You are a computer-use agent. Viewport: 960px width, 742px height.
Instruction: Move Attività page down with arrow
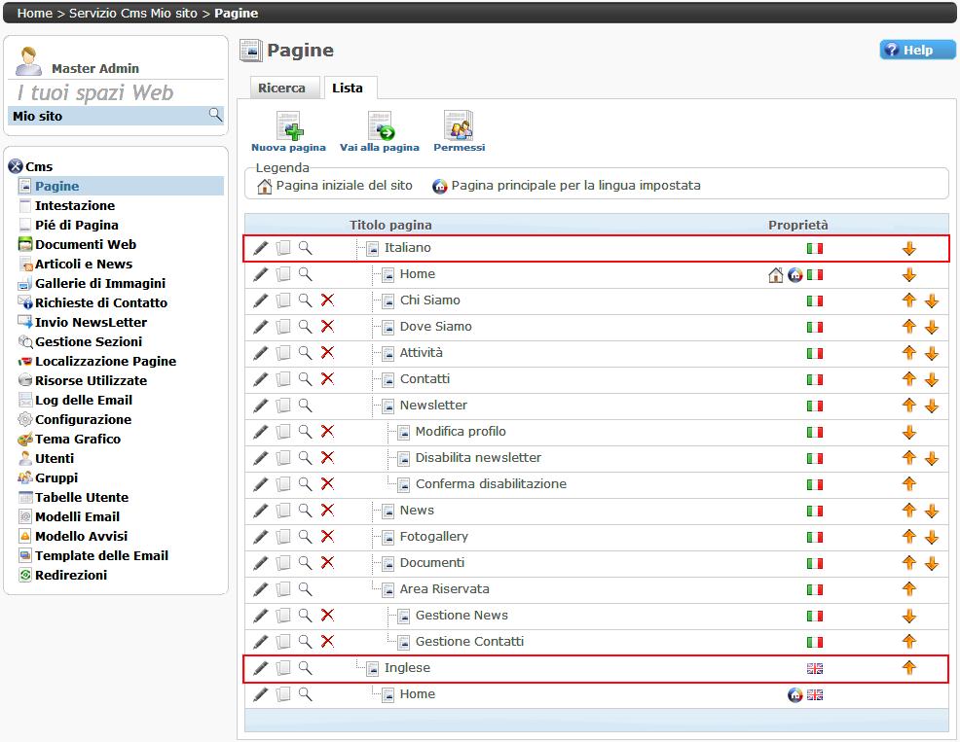(931, 353)
